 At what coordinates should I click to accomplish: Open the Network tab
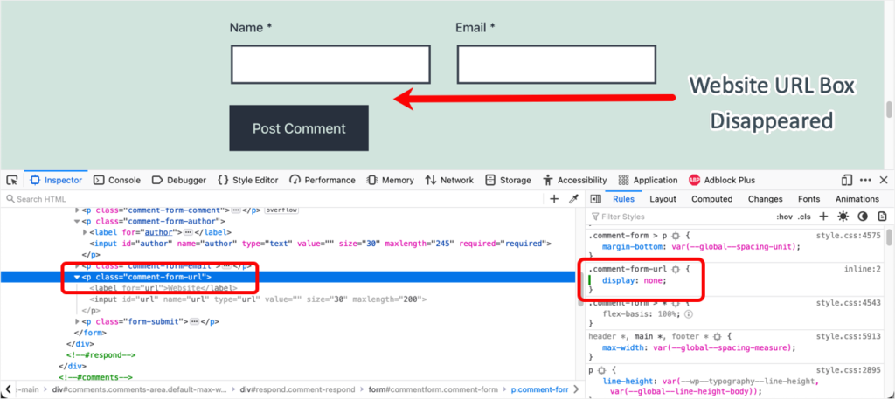(449, 180)
